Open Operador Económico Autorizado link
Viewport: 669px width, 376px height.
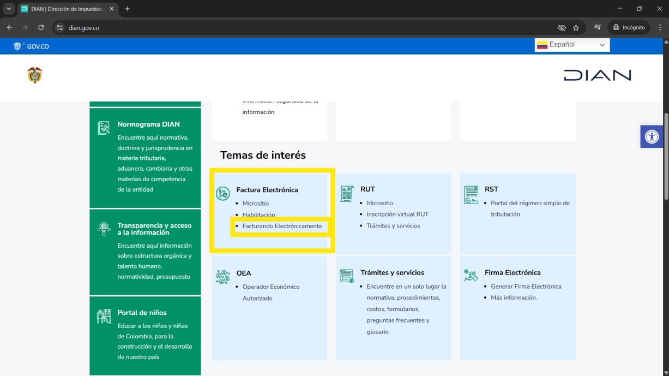(271, 293)
